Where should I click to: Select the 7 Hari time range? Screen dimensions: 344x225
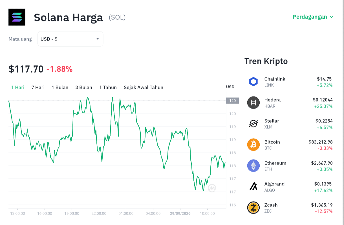pos(38,87)
